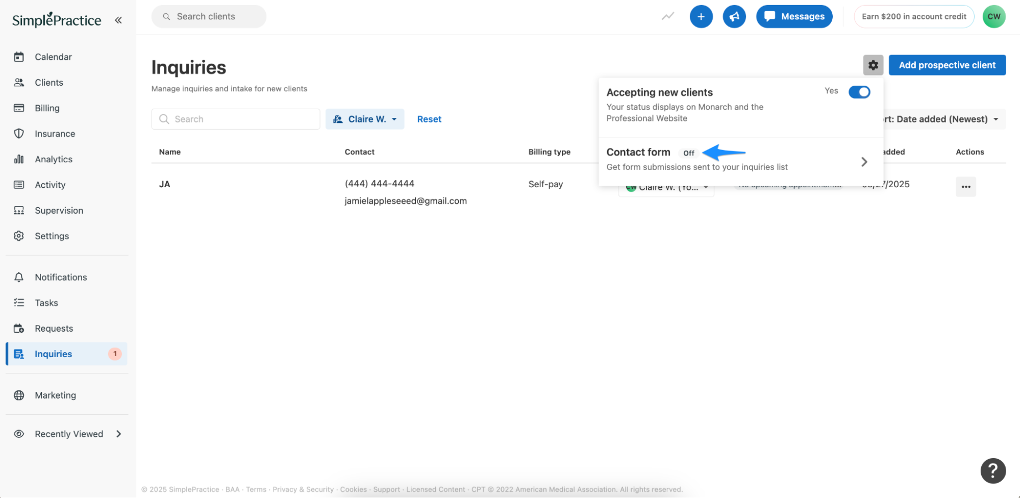Click the Name column header
The image size is (1020, 498).
click(x=170, y=152)
